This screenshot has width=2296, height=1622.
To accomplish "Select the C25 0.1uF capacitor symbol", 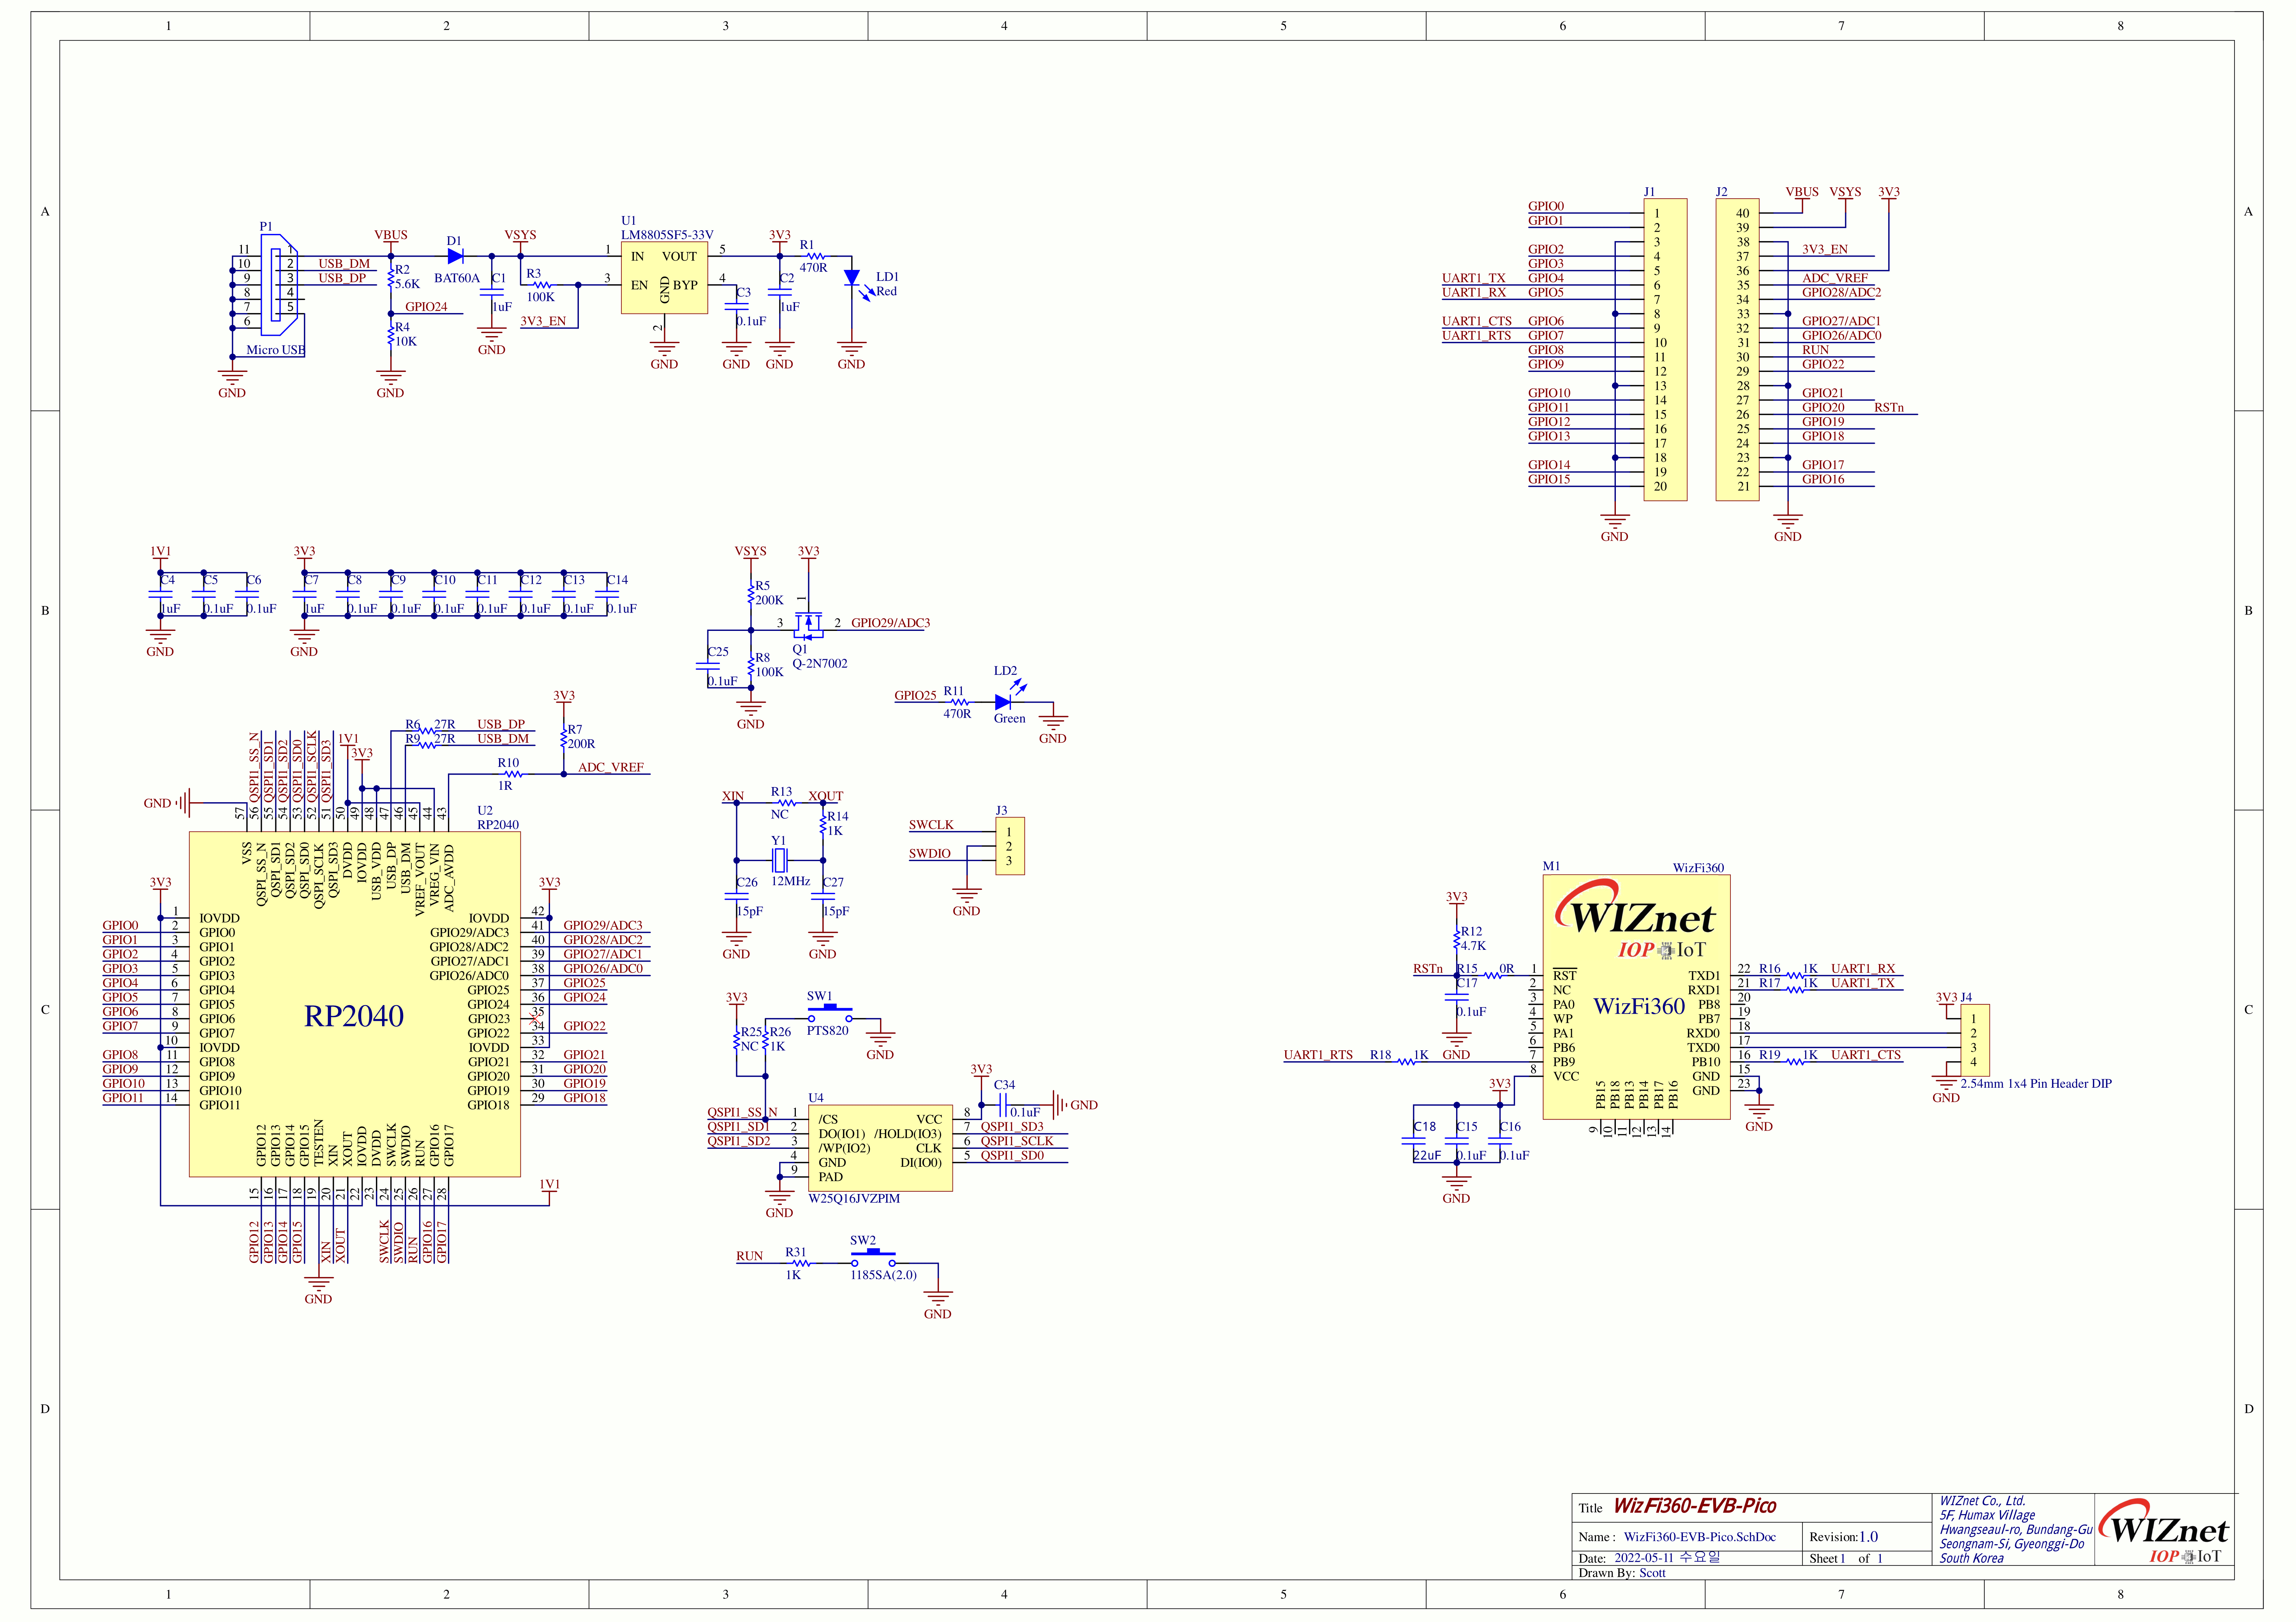I will click(x=707, y=666).
